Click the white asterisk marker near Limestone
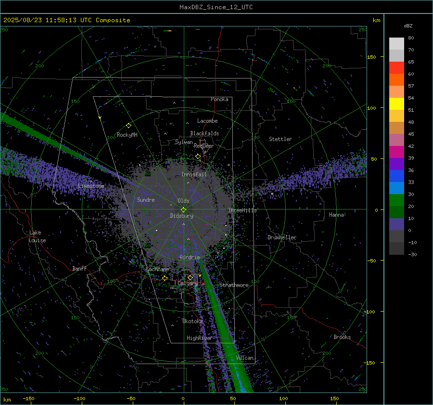 coord(91,182)
